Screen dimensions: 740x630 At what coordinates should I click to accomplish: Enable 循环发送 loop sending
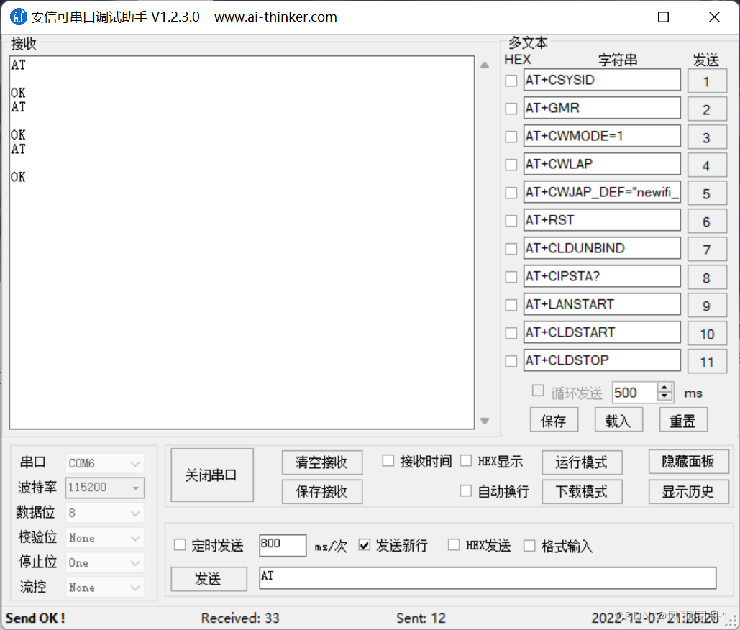[x=538, y=391]
